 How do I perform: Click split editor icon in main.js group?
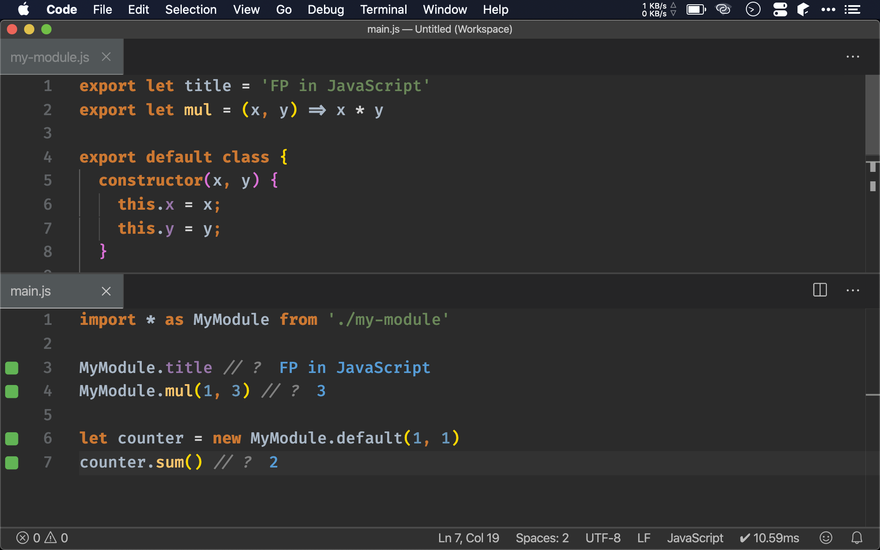pos(820,290)
